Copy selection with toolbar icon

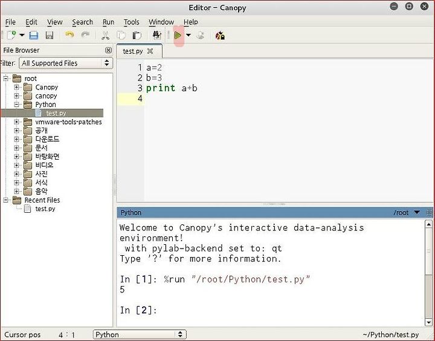(x=121, y=35)
